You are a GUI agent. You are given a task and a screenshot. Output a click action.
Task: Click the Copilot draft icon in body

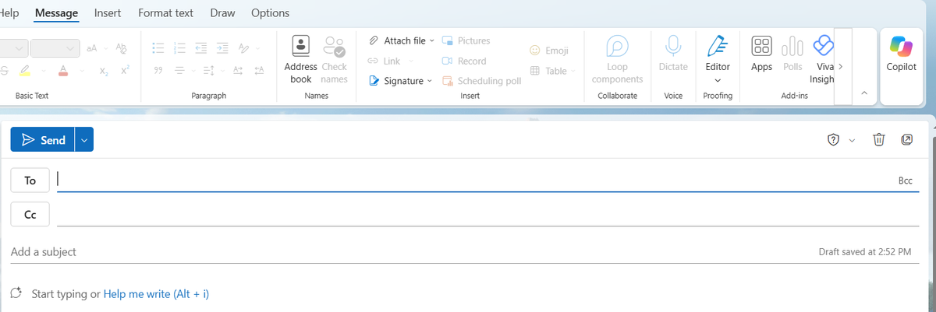point(16,293)
